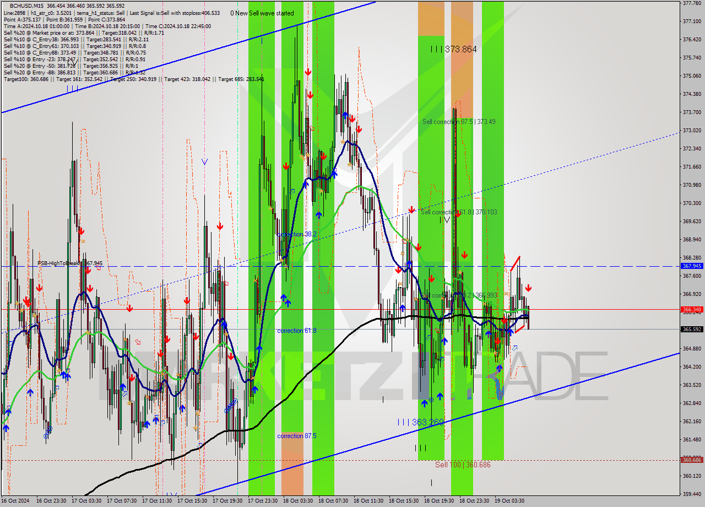Image resolution: width=705 pixels, height=507 pixels.
Task: Select the black 365.592 current price tag
Action: [x=692, y=330]
